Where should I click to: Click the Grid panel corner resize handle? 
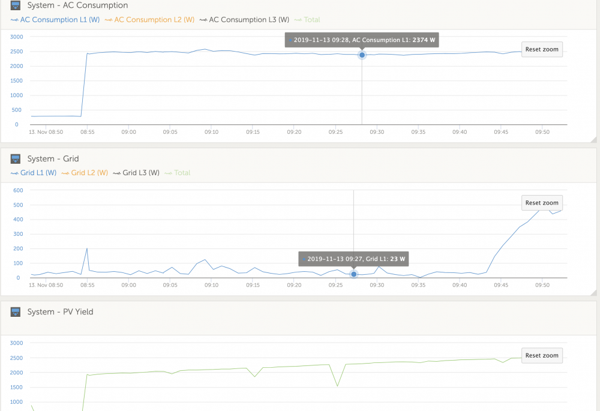tap(593, 293)
